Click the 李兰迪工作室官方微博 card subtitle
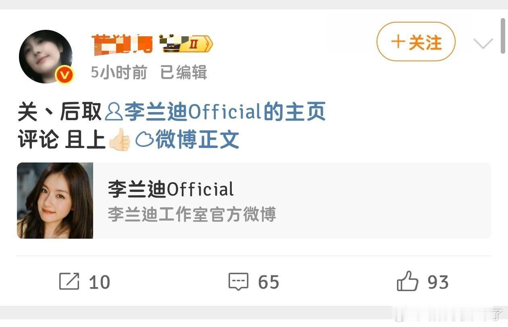Viewport: 508px width, 327px height. [x=192, y=214]
